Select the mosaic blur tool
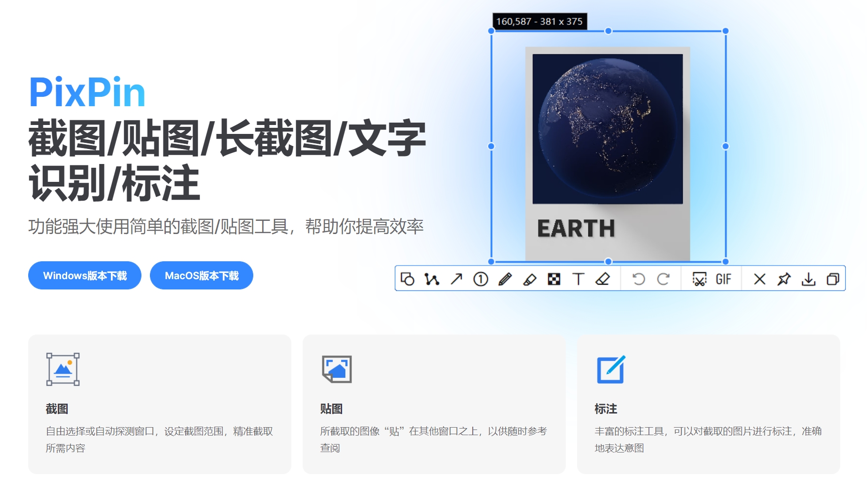The height and width of the screenshot is (484, 867). click(x=554, y=279)
